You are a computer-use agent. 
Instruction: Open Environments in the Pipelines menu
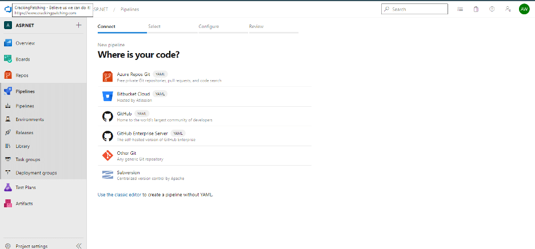[30, 119]
